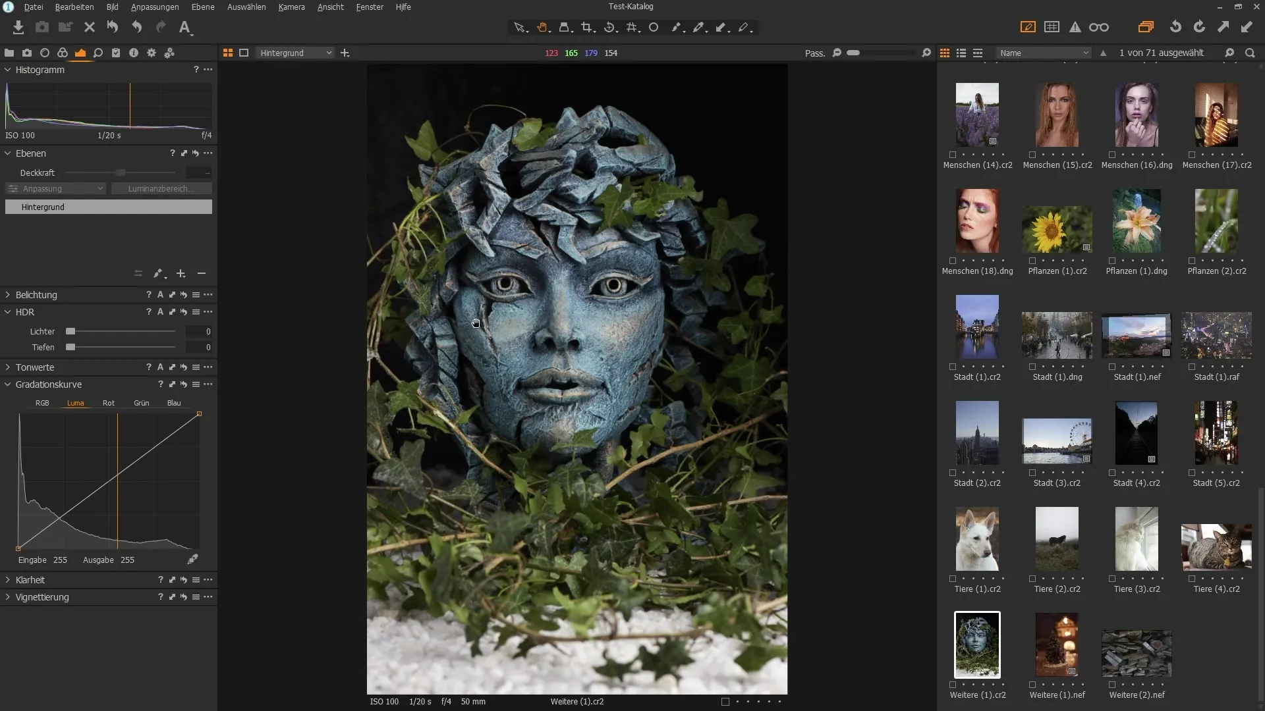
Task: Click the X delete icon in toolbar
Action: click(90, 27)
